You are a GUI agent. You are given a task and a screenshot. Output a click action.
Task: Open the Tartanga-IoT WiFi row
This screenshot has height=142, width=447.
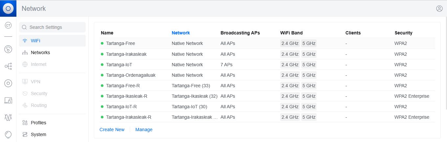267,65
